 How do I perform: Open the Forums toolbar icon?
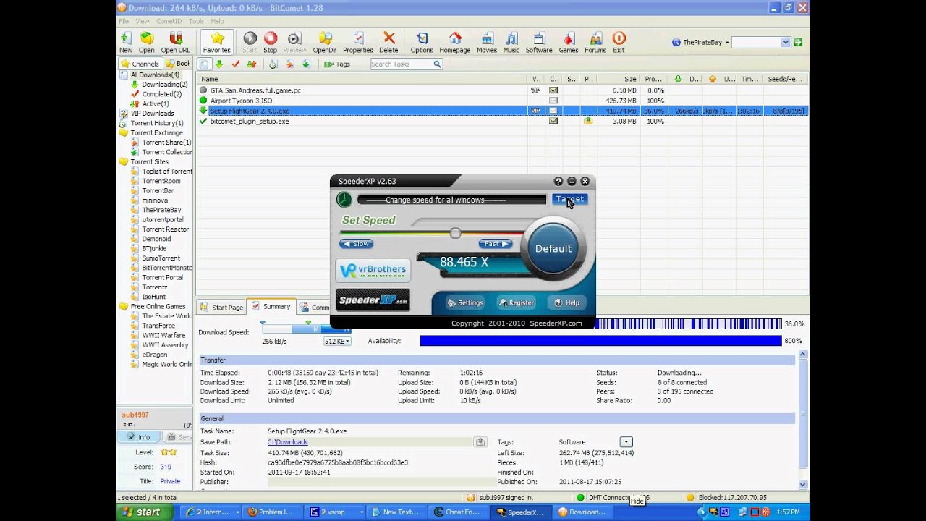595,42
